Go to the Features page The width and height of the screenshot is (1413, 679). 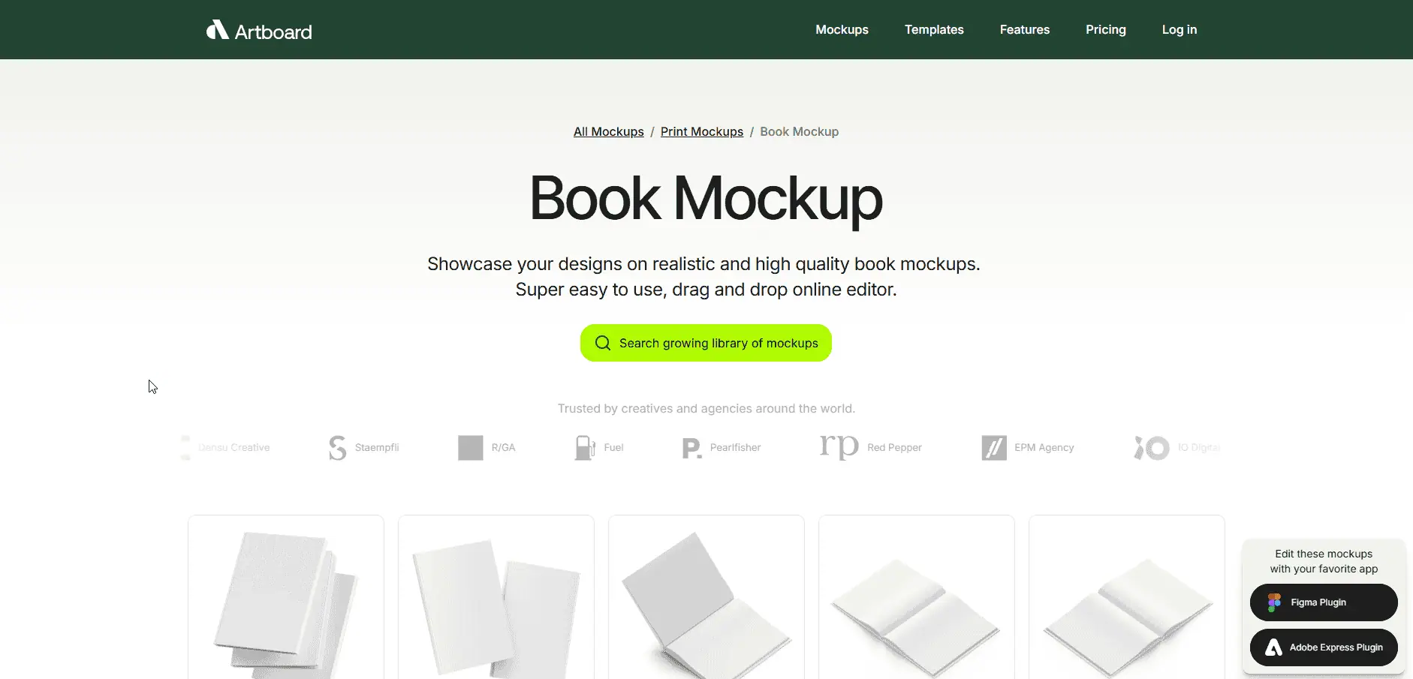pos(1024,30)
